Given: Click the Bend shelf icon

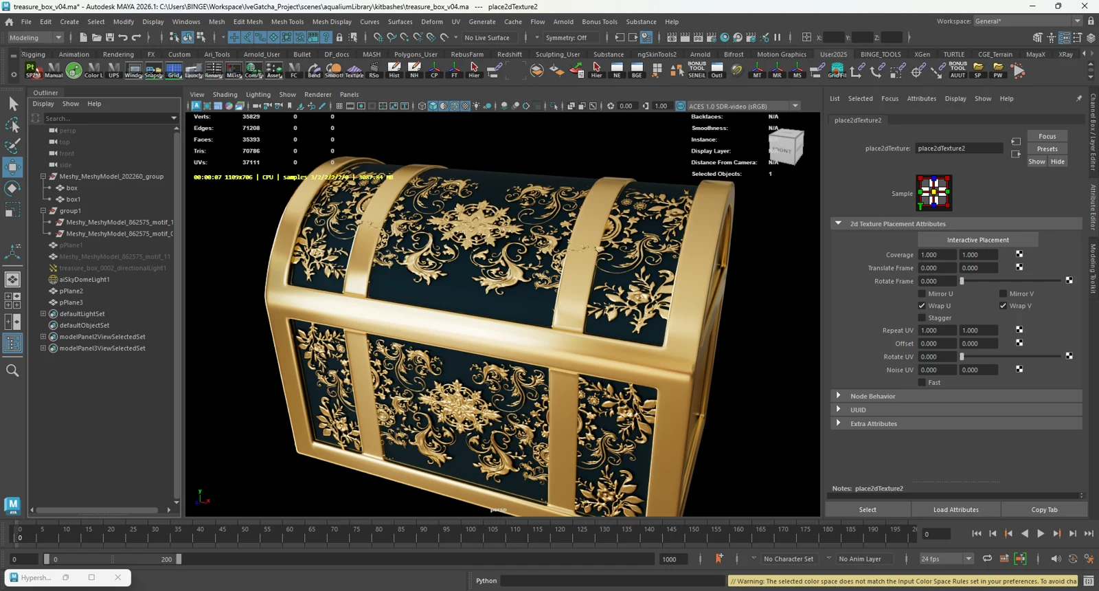Looking at the screenshot, I should (314, 70).
